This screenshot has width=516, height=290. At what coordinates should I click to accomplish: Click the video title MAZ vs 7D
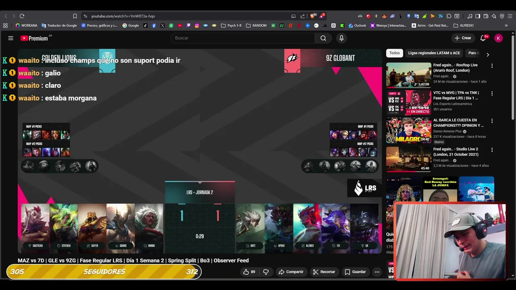coord(133,261)
